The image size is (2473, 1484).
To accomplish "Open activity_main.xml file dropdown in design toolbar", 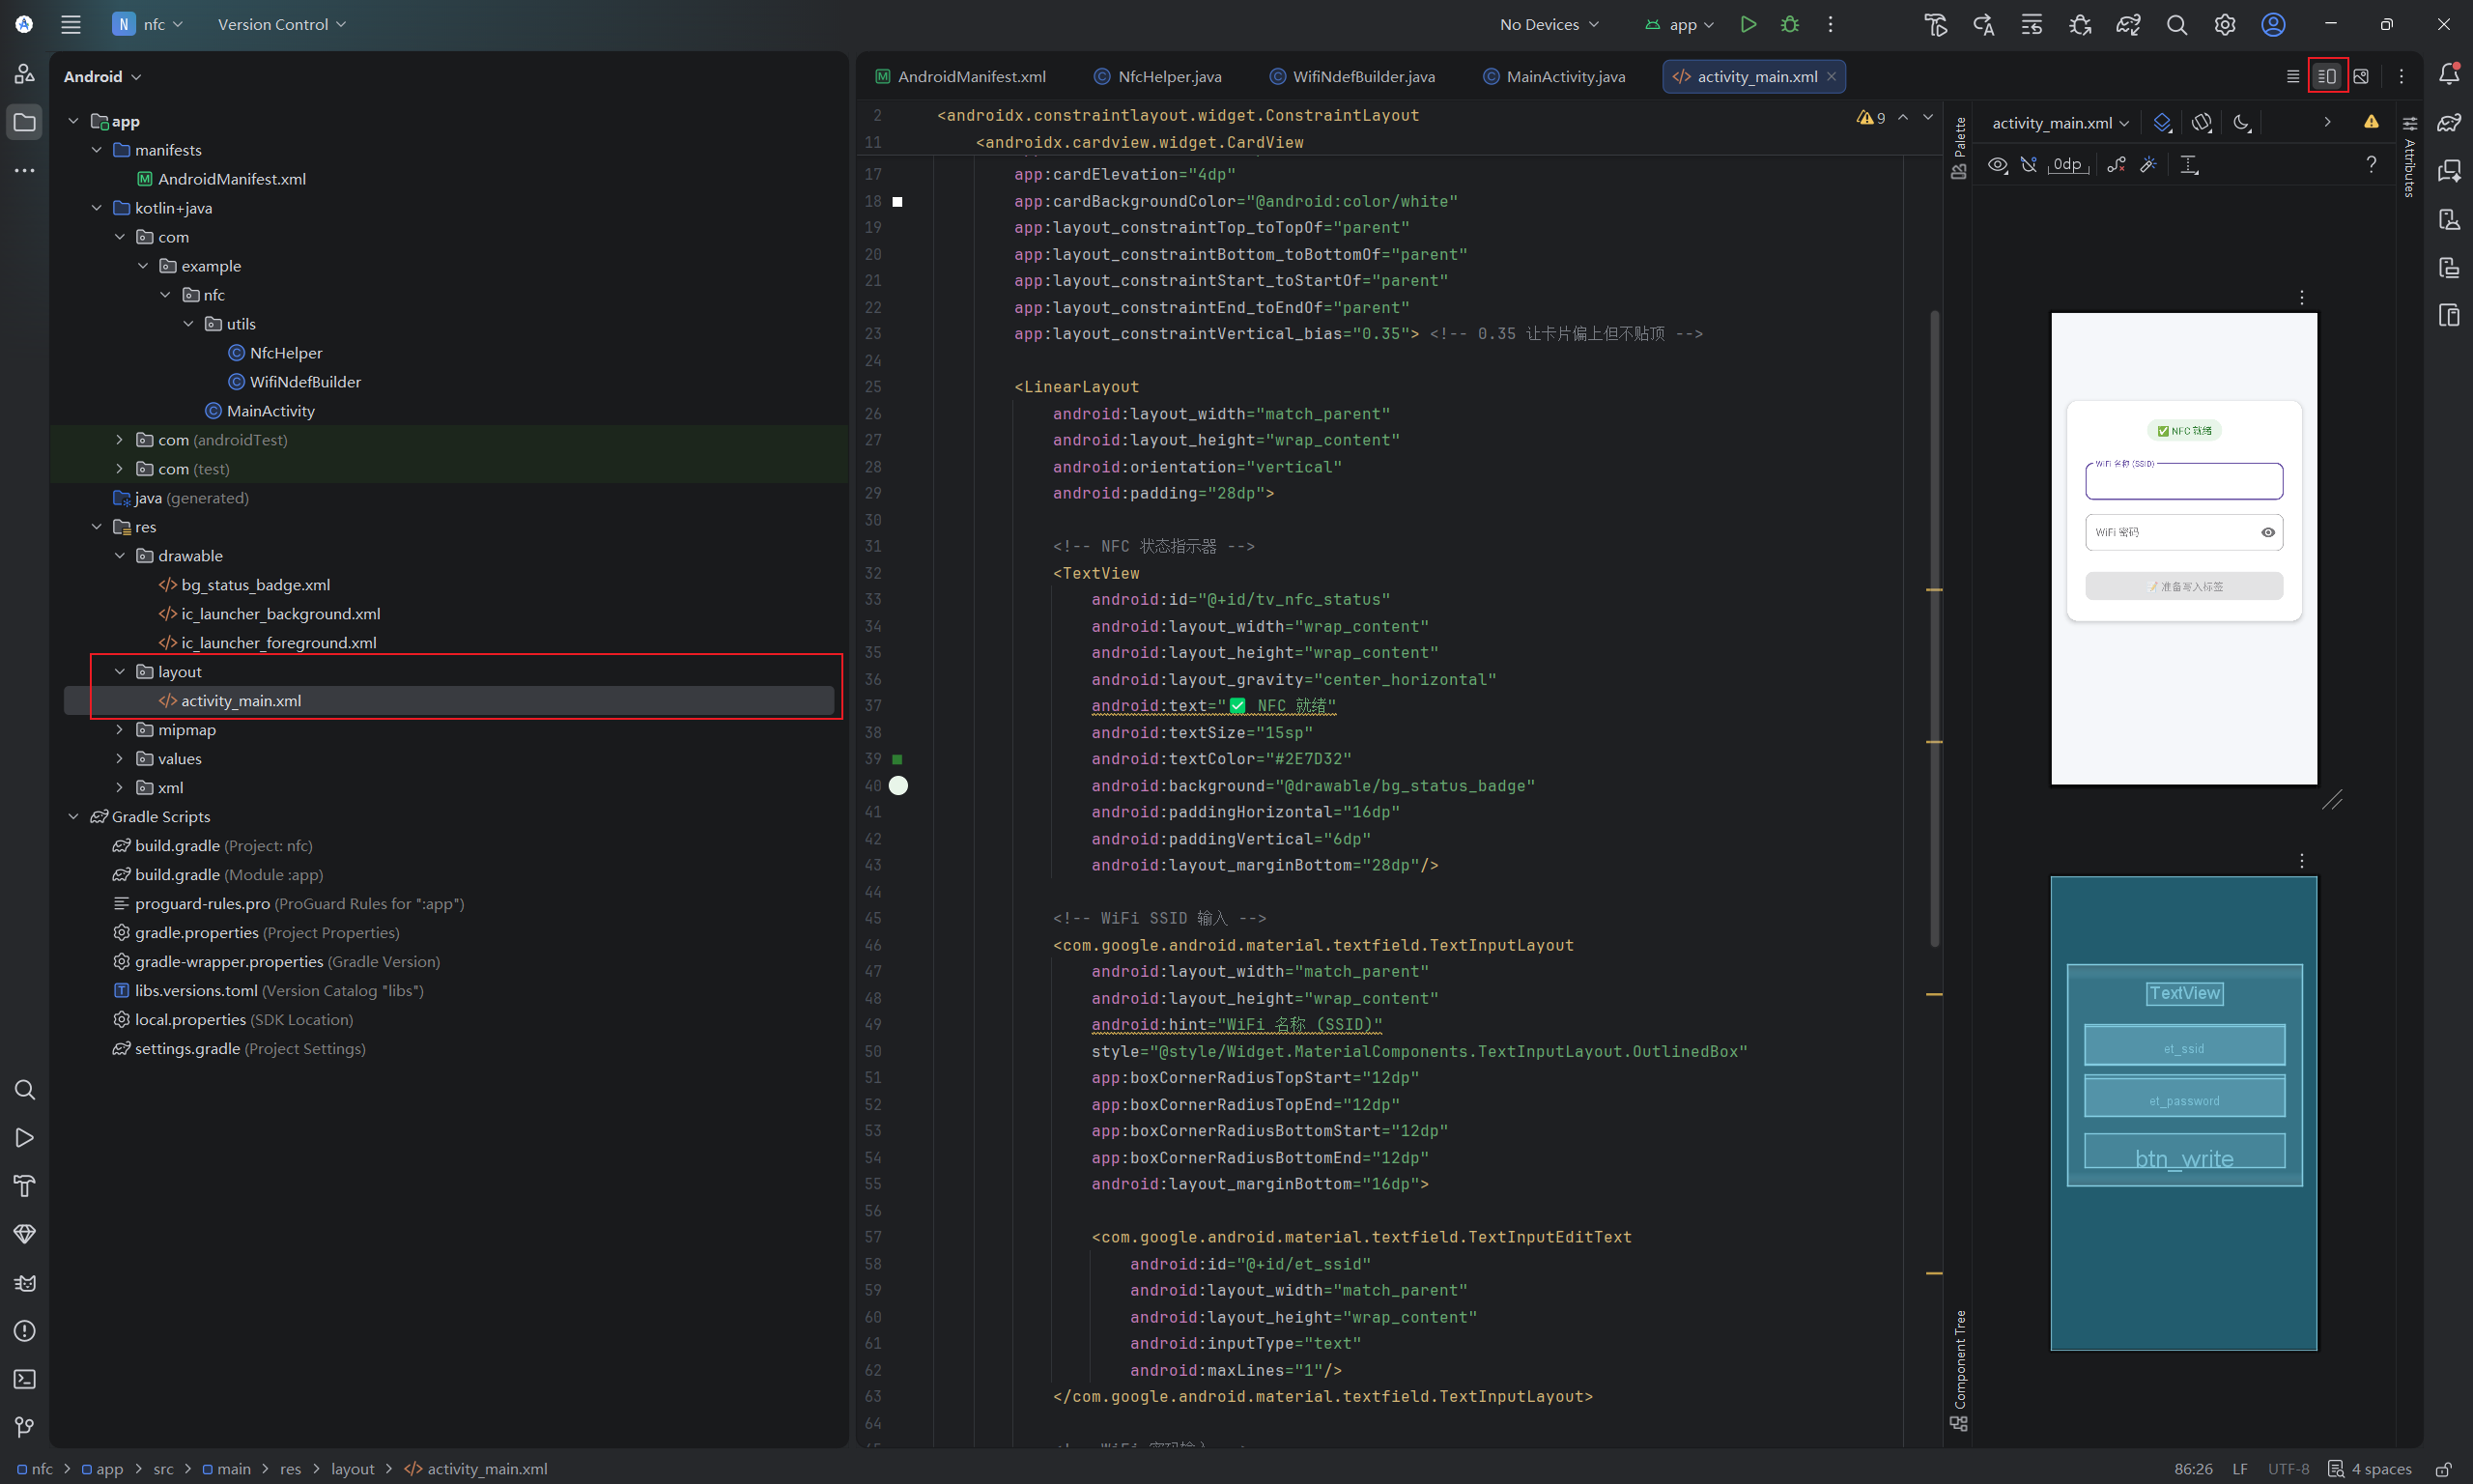I will tap(2060, 123).
